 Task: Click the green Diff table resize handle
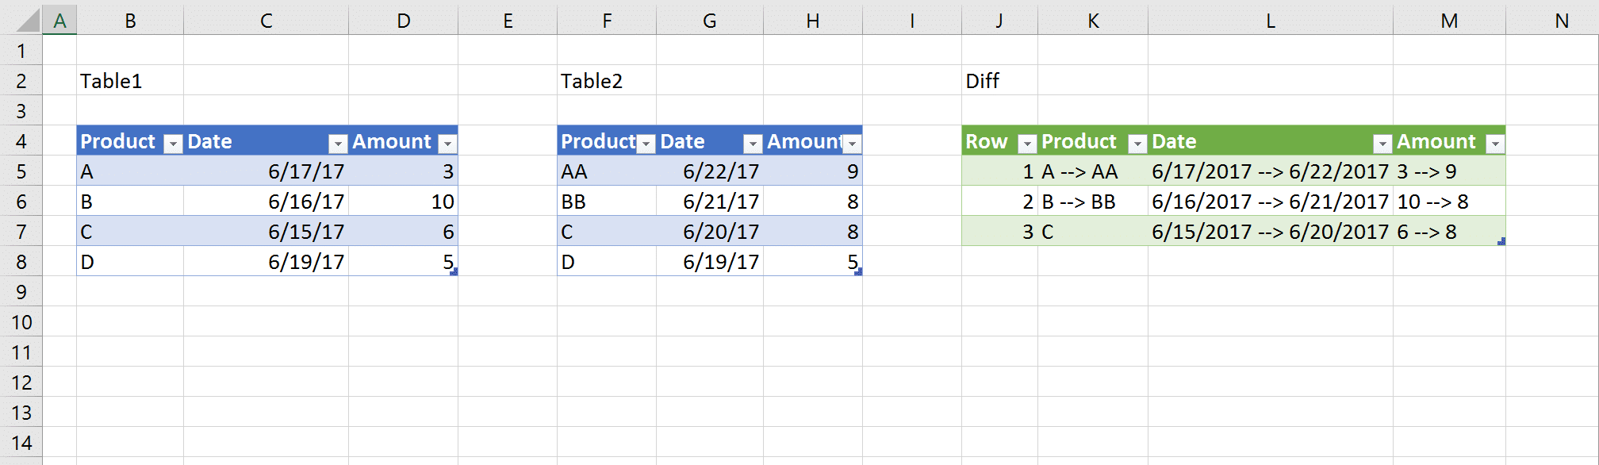pos(1501,241)
